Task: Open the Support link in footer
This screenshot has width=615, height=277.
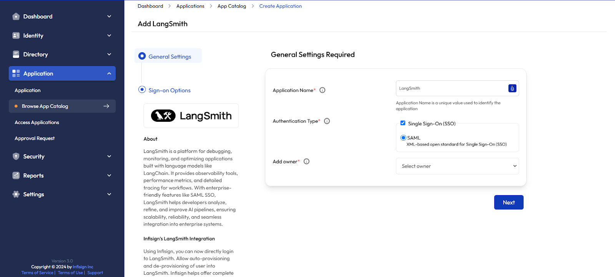Action: [95, 273]
